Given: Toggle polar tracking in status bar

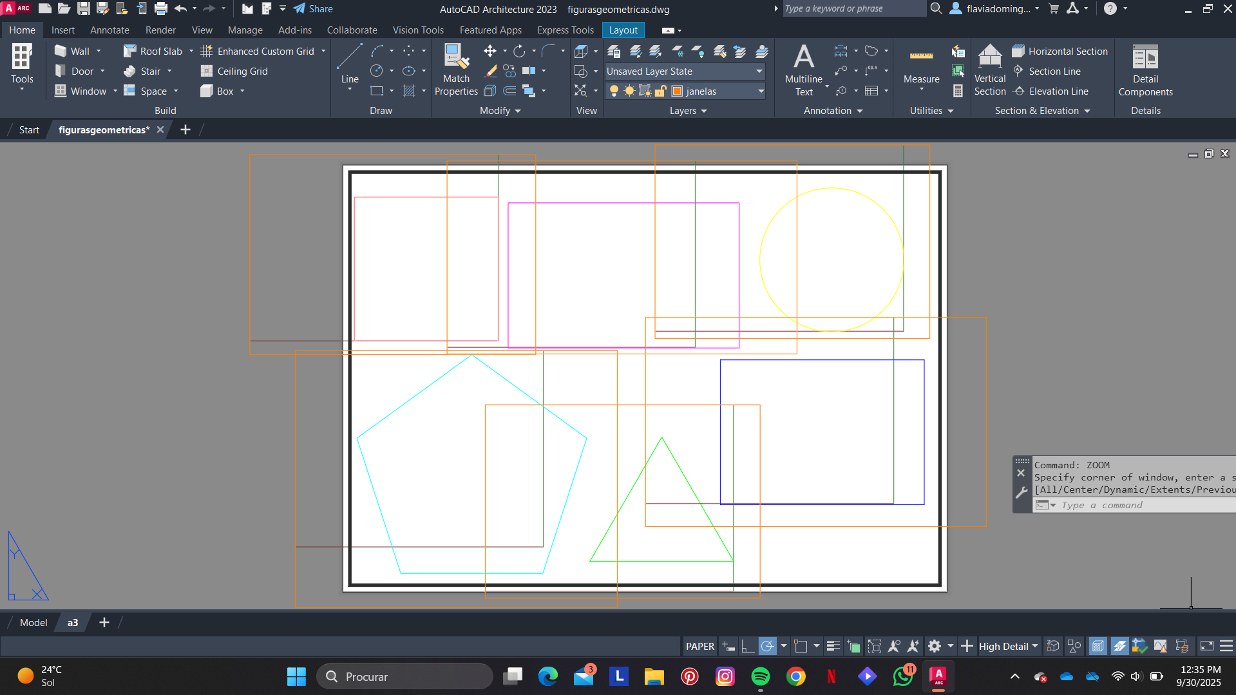Looking at the screenshot, I should (767, 646).
